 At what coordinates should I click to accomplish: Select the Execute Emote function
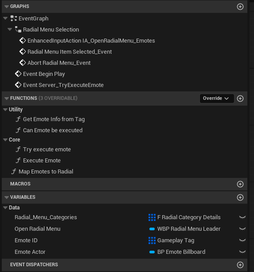(x=42, y=161)
